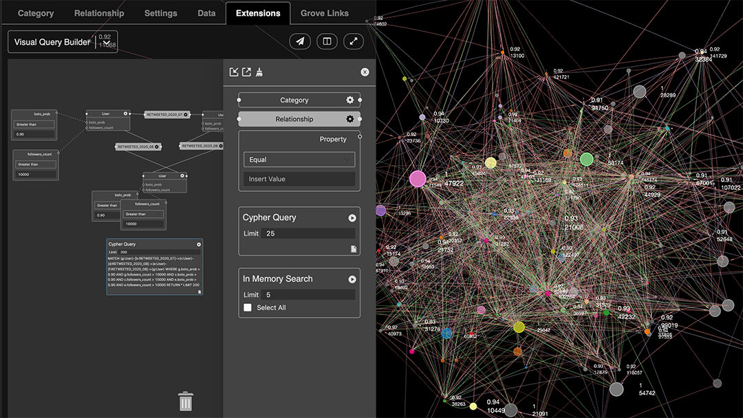Screen dimensions: 743x418
Task: Open the top-left followers_count Greater than dropdown
Action: 35,164
